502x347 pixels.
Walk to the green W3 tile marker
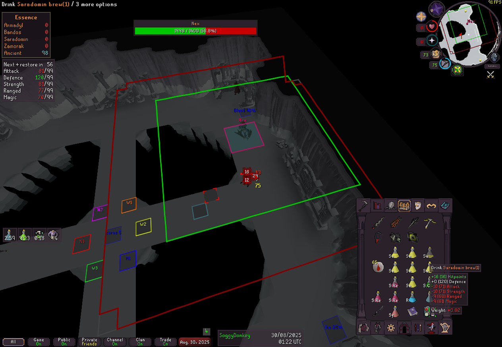coord(94,271)
